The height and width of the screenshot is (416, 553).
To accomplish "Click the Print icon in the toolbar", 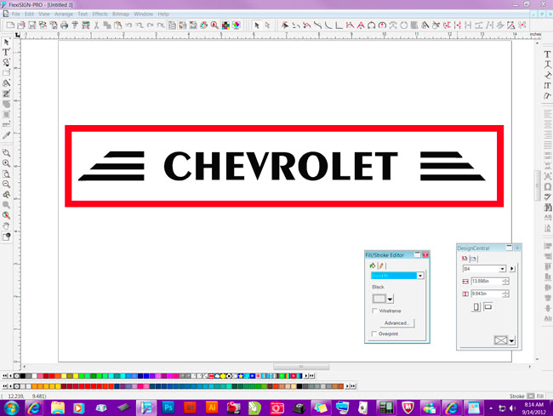I will tap(64, 26).
